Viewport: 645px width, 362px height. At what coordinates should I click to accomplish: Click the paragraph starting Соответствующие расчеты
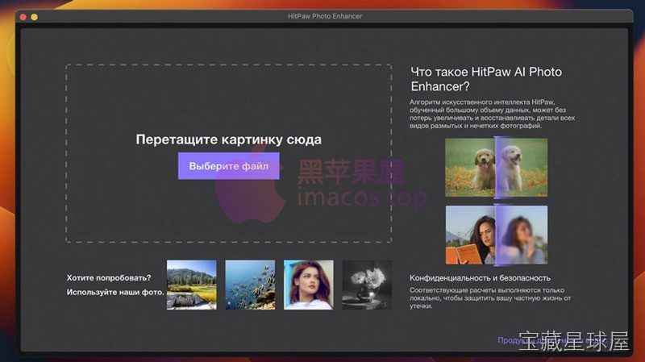pyautogui.click(x=490, y=298)
